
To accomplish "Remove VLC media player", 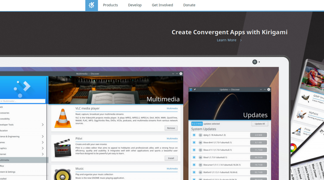I will (x=171, y=128).
